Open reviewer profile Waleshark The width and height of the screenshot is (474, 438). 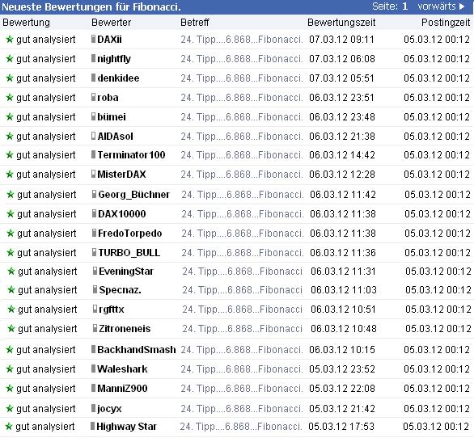pyautogui.click(x=122, y=369)
